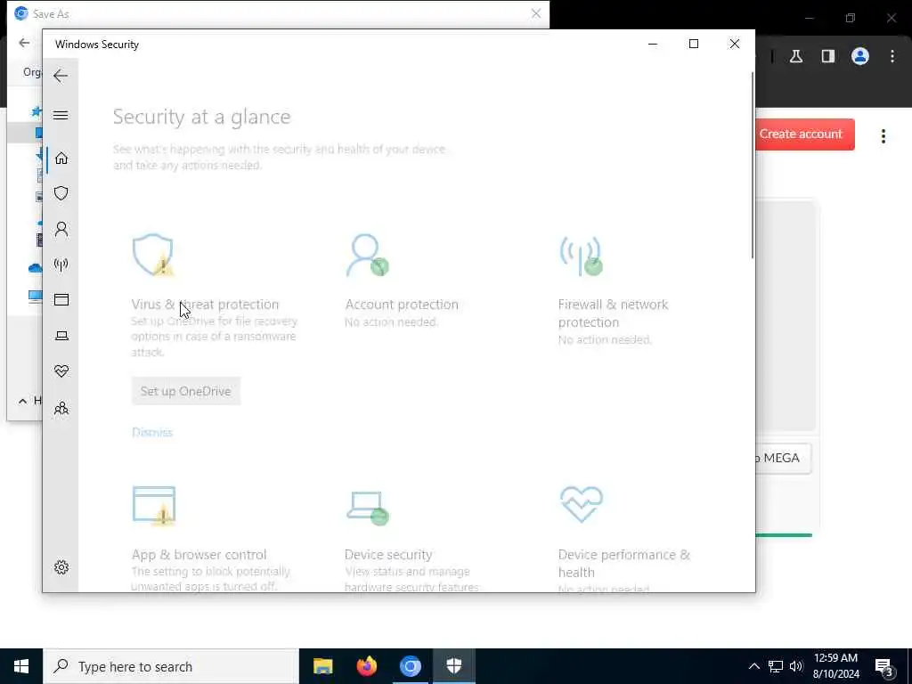Open MEGA page three-dot options menu

883,136
